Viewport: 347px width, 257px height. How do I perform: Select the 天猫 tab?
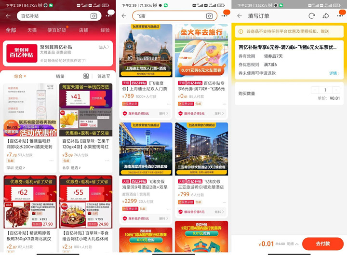[32, 30]
